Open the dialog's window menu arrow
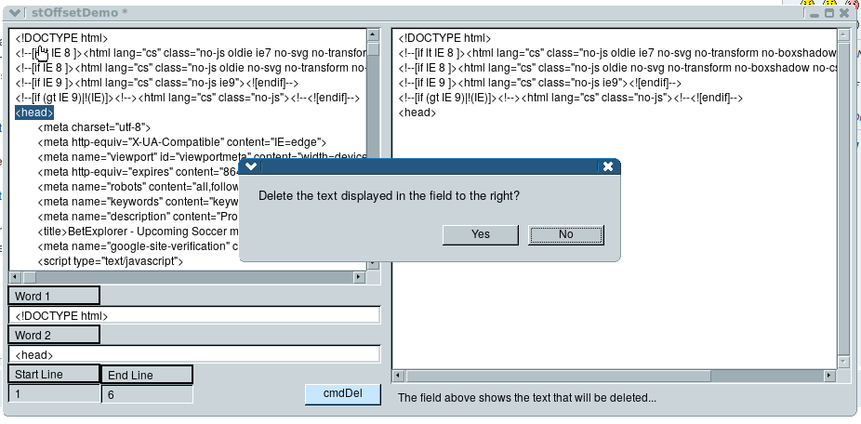This screenshot has width=861, height=424. [x=251, y=167]
